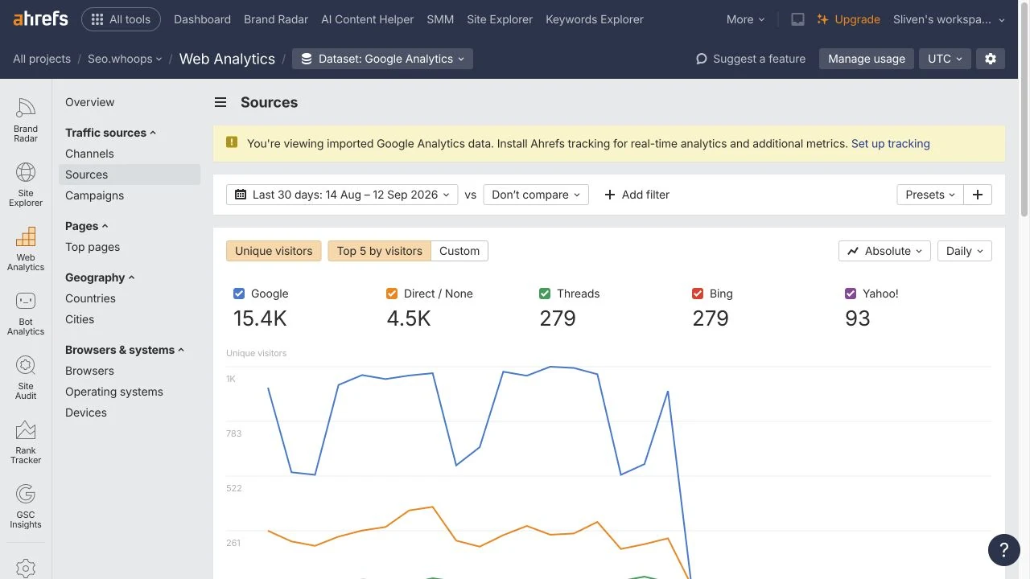This screenshot has width=1030, height=579.
Task: Open the Don't compare dropdown
Action: pos(536,195)
